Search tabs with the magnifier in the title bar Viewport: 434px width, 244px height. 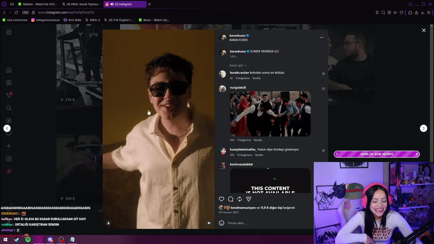[410, 4]
